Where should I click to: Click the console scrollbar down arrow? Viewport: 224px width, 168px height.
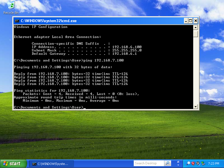point(195,107)
